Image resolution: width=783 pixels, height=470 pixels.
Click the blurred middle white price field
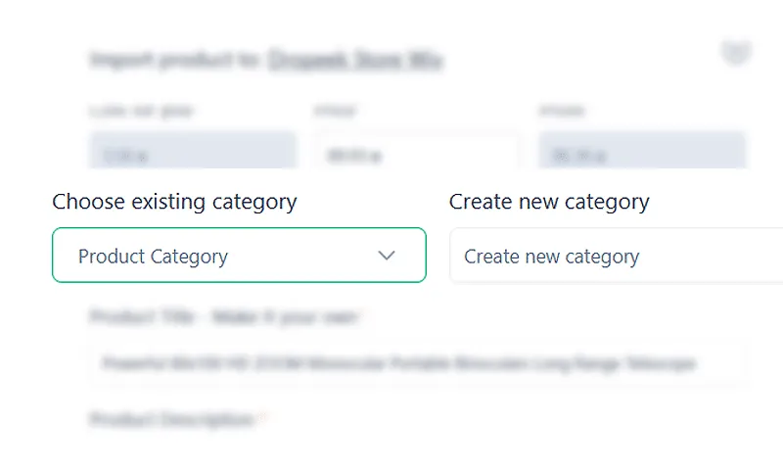point(417,154)
